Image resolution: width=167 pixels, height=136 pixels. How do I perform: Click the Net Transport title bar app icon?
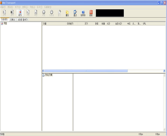tap(1, 3)
